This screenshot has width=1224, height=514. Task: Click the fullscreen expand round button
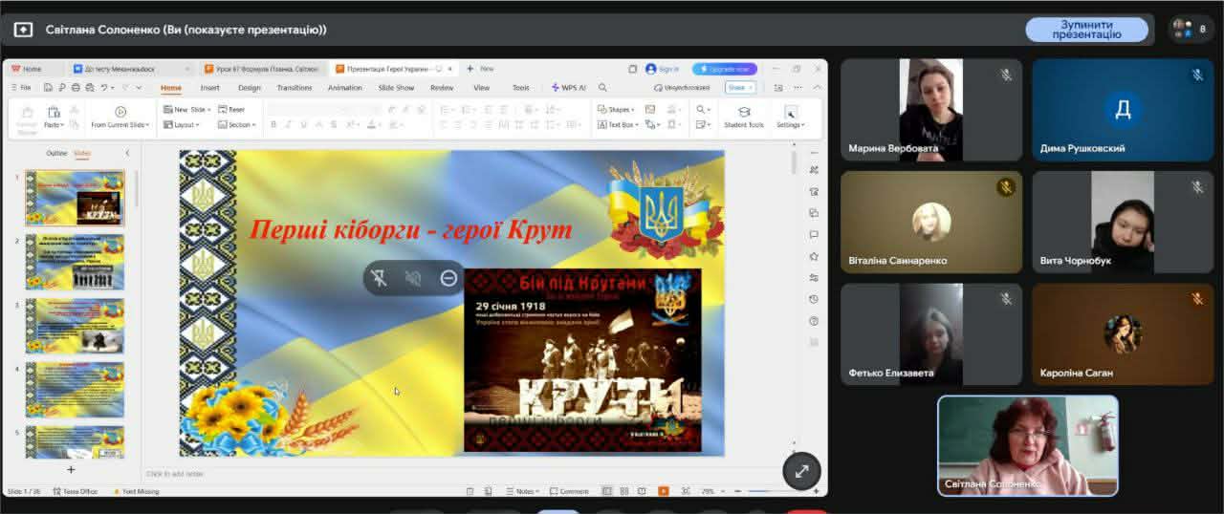pos(801,470)
